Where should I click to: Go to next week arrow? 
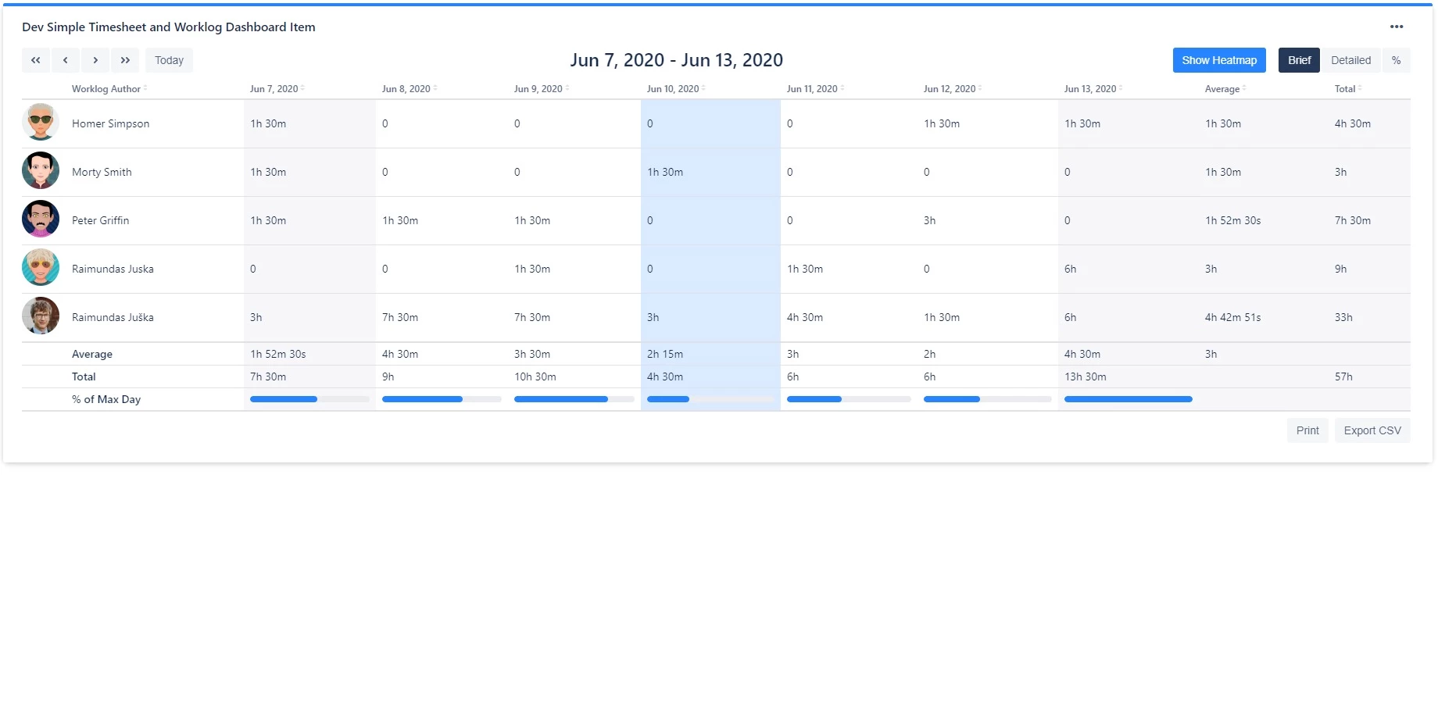[x=95, y=60]
